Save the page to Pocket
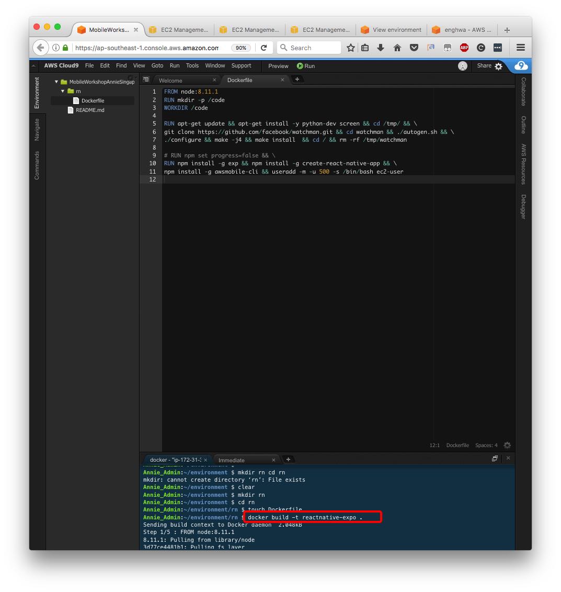561x592 pixels. (414, 48)
